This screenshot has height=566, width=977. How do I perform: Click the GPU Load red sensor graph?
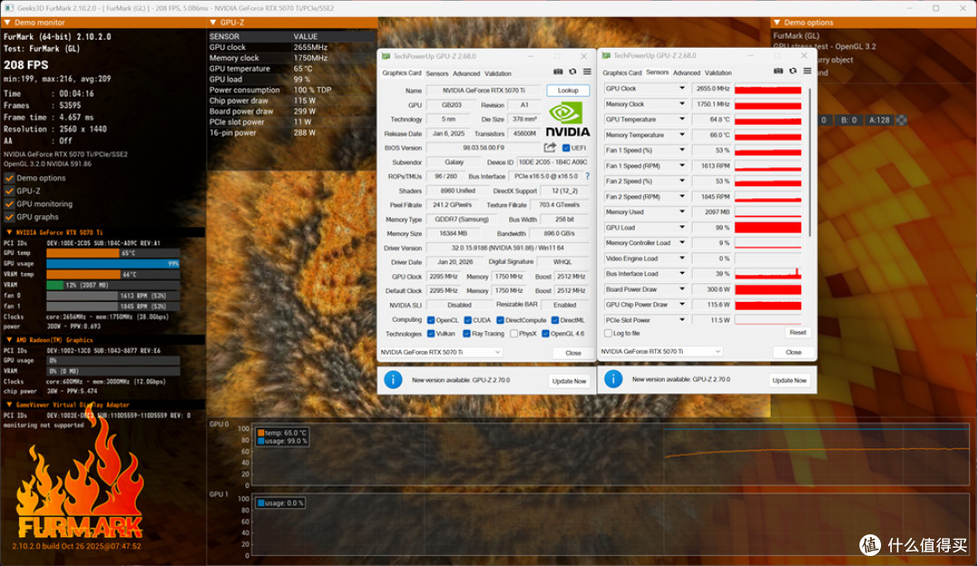coord(768,228)
